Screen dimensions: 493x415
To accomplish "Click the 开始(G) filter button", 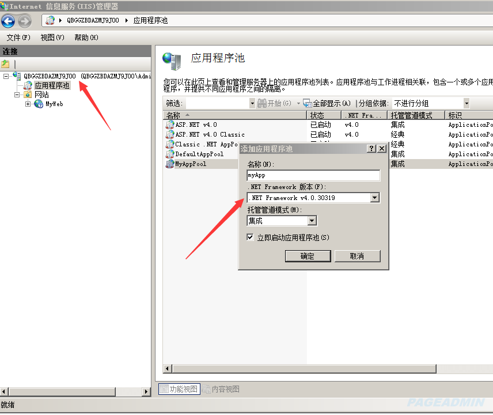I will coord(275,103).
